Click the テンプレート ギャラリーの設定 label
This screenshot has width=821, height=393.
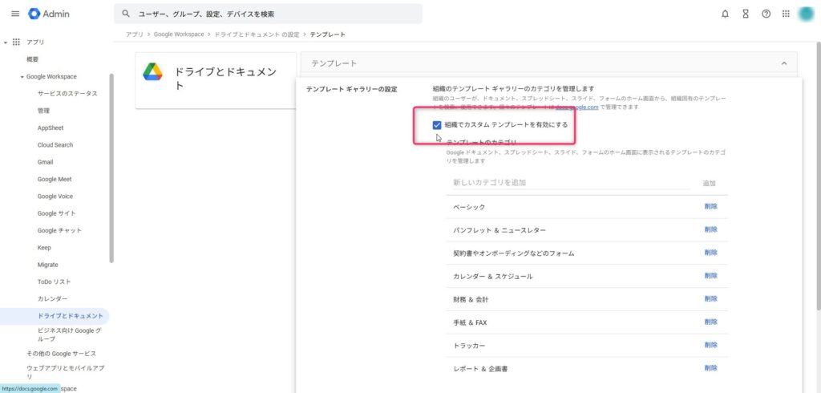pyautogui.click(x=351, y=90)
